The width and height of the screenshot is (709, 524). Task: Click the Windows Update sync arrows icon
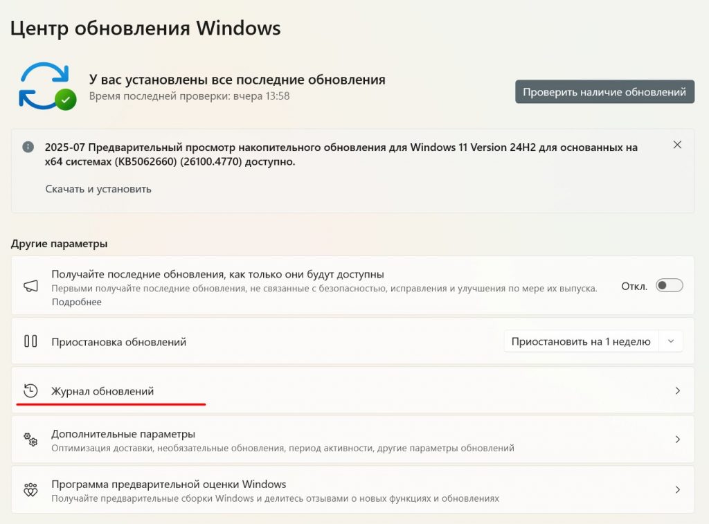click(x=46, y=84)
